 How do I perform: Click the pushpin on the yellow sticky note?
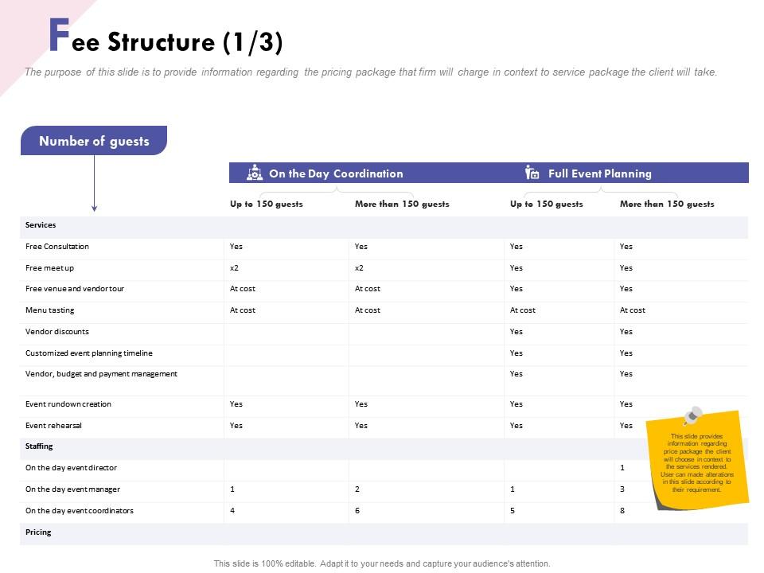click(692, 415)
